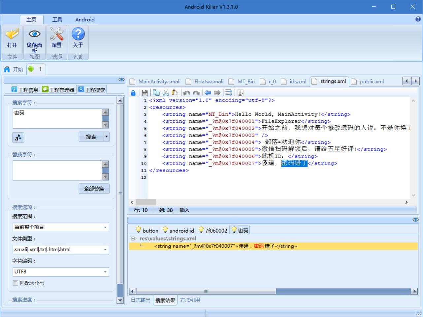The width and height of the screenshot is (423, 317).
Task: Collapse the res\values\strings.xml result node
Action: coord(133,238)
